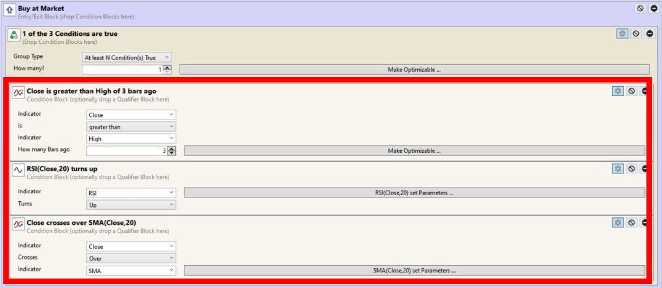662x288 pixels.
Task: Open RSI(Close,20) set Parameters
Action: point(414,193)
